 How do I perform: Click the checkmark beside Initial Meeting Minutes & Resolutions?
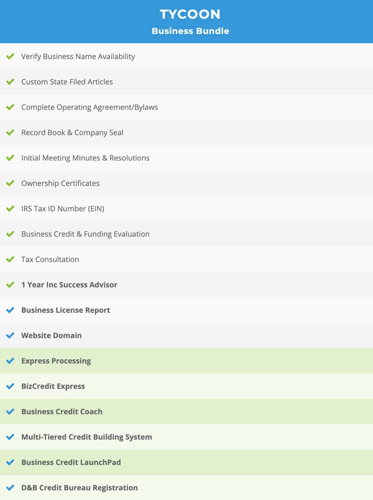pos(10,158)
